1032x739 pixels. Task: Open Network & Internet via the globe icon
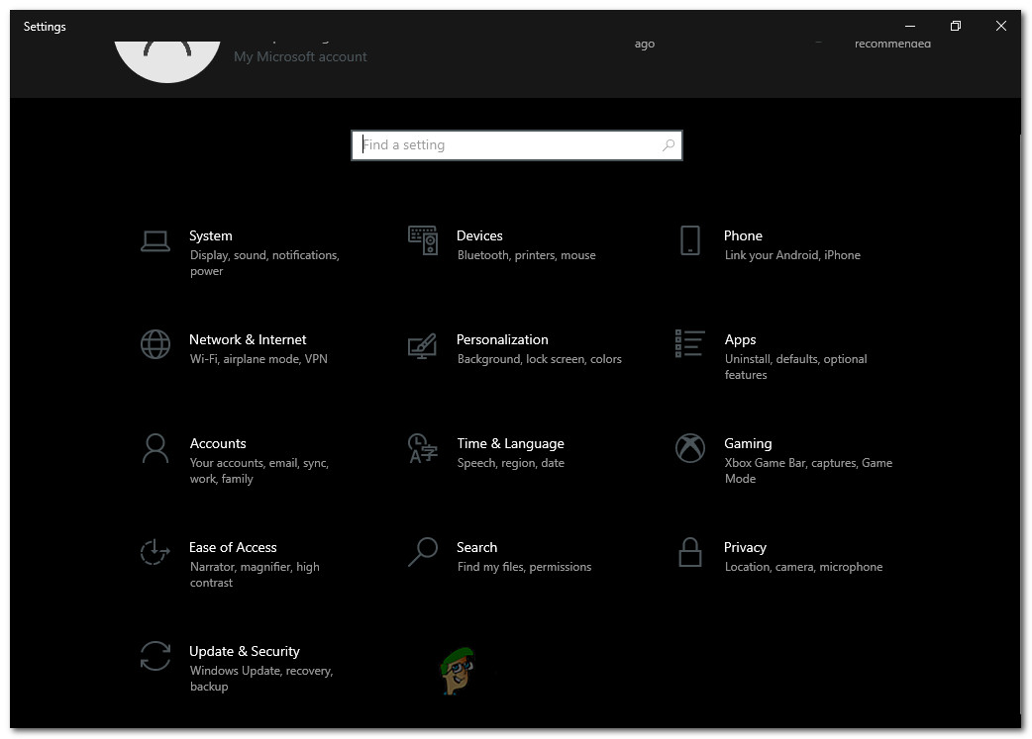point(155,344)
